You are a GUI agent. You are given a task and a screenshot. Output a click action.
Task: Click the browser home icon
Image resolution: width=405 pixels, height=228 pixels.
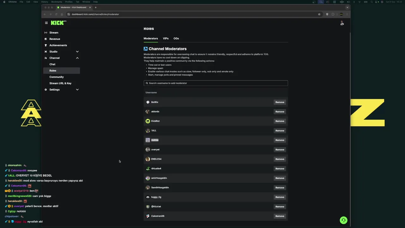tap(62, 14)
